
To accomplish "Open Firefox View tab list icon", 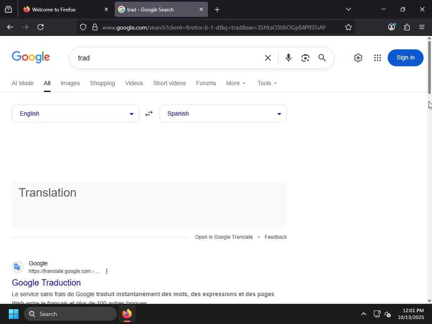I will 8,9.
